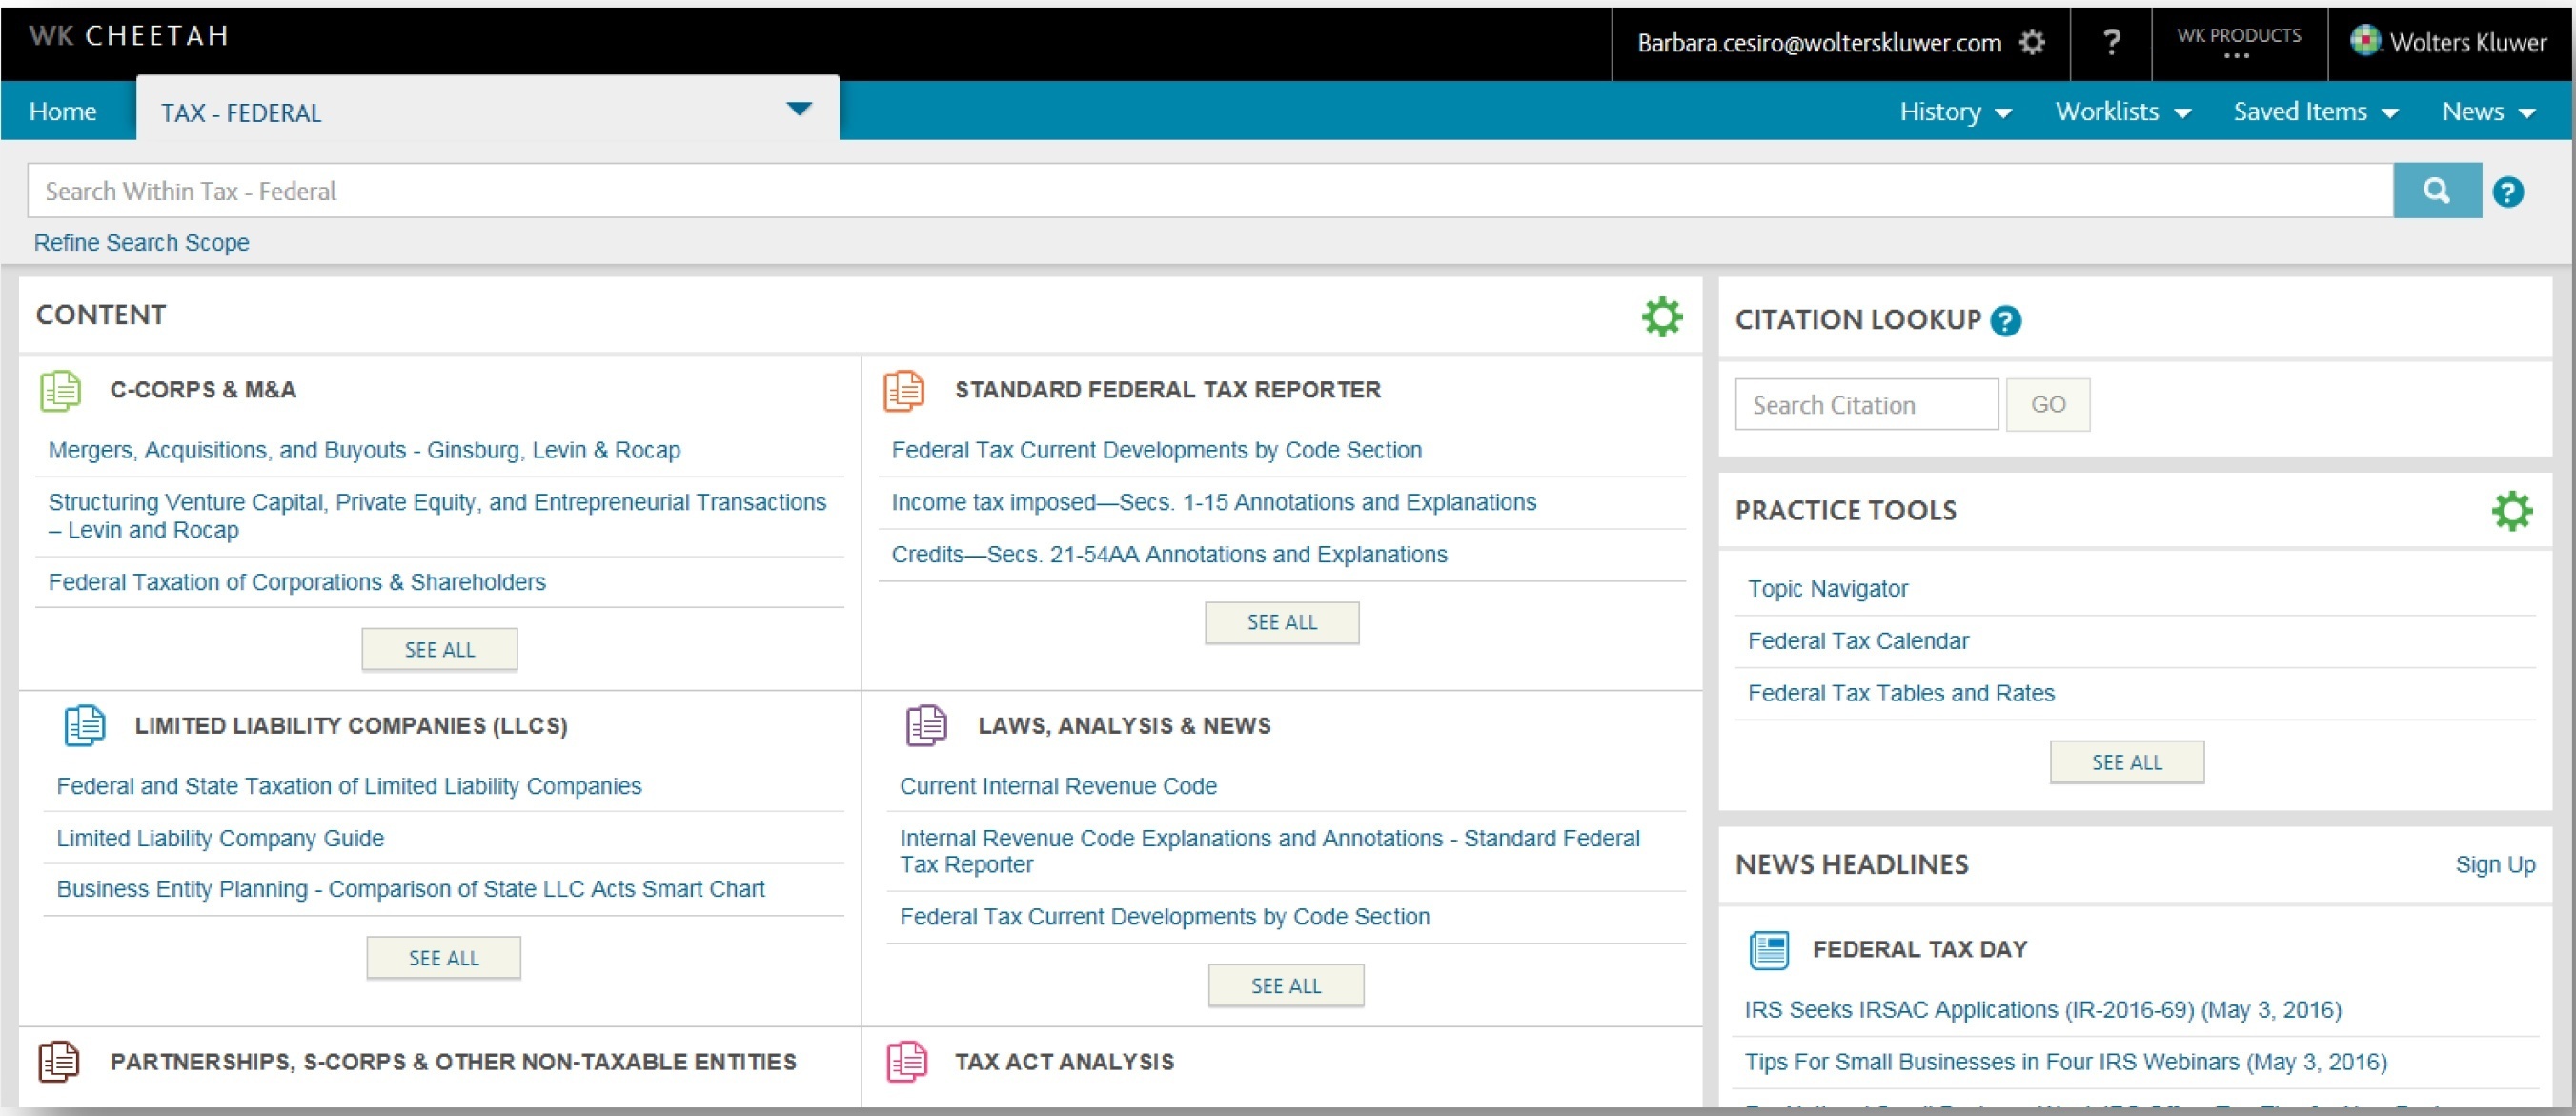
Task: Open Credits Secs. 21-54AA Annotations link
Action: 1169,554
